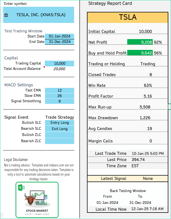Select the Max Run-up value 5,508
171x219 pixels.
[x=145, y=107]
